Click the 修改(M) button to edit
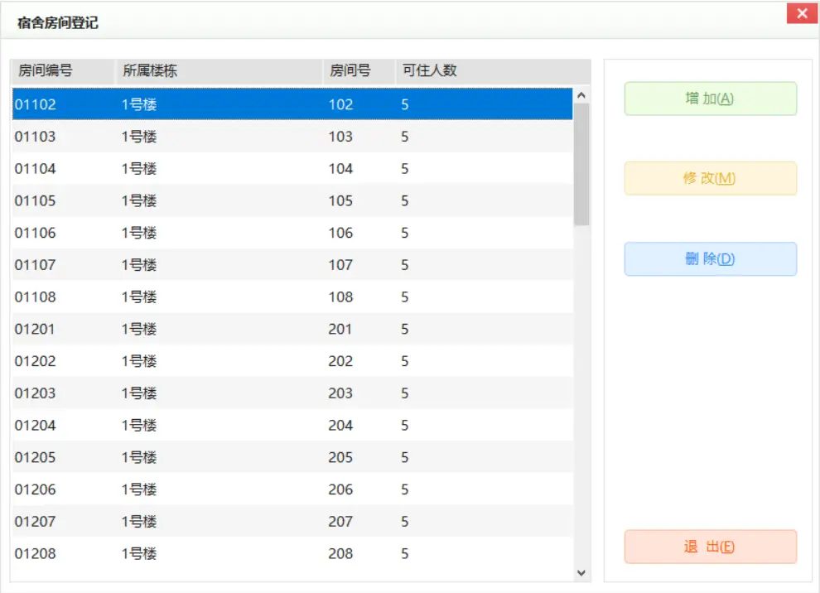Image resolution: width=820 pixels, height=593 pixels. click(710, 178)
